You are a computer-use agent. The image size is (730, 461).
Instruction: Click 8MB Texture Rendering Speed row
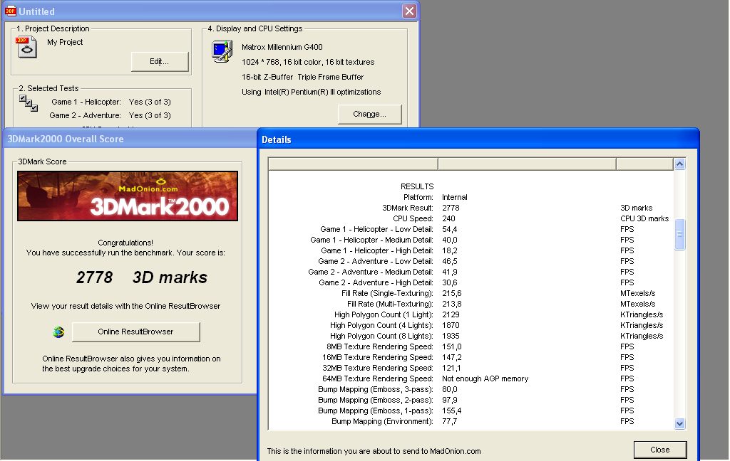[471, 346]
